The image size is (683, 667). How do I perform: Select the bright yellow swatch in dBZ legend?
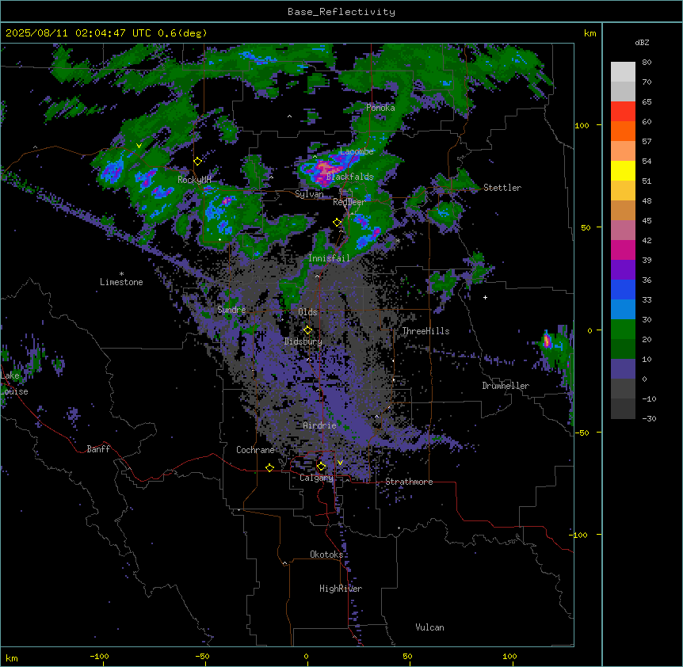(623, 170)
